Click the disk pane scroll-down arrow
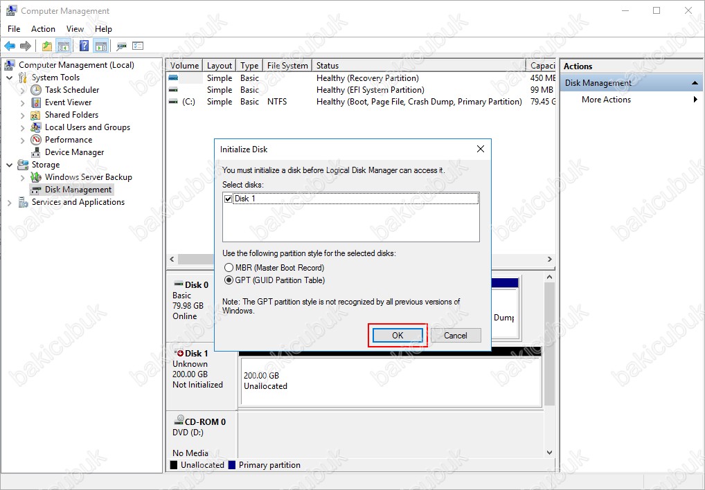Image resolution: width=705 pixels, height=490 pixels. coord(549,452)
